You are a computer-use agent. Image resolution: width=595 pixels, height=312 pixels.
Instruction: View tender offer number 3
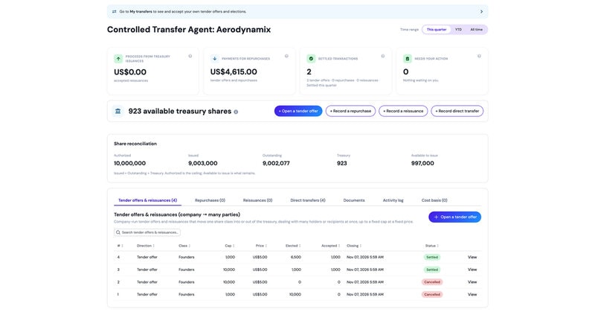coord(472,270)
